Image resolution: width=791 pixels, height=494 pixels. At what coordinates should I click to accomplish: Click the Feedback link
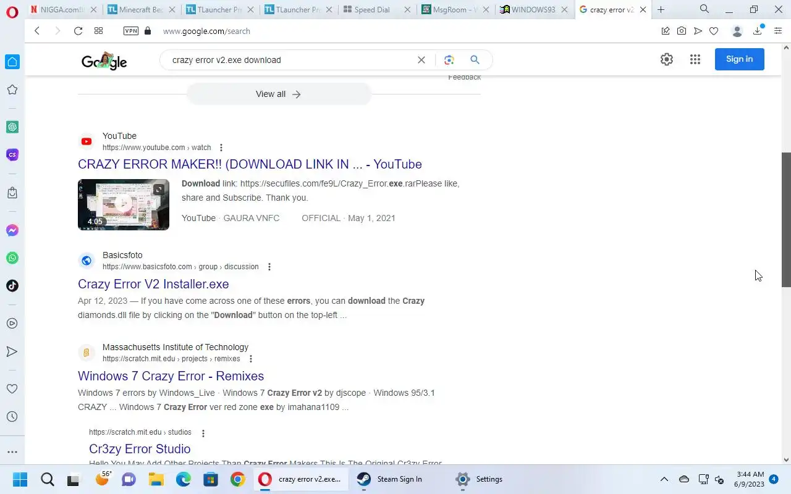[x=464, y=77]
